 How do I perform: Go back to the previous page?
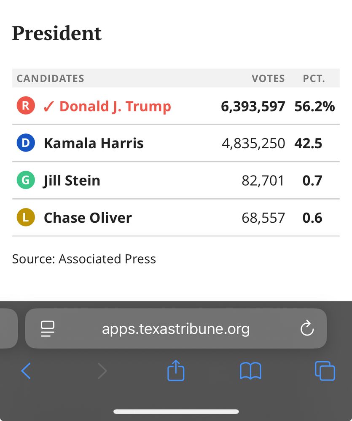[x=26, y=371]
